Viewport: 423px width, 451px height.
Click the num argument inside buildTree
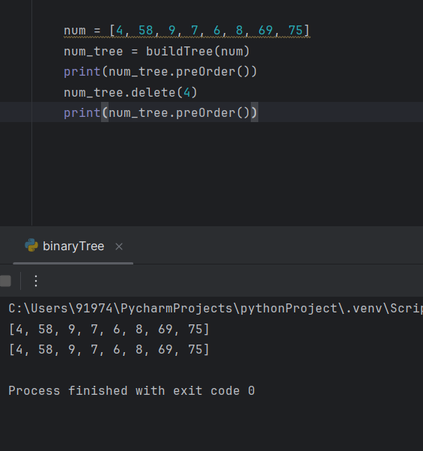click(x=231, y=52)
